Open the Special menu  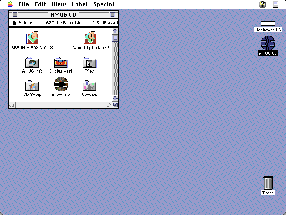(x=104, y=4)
